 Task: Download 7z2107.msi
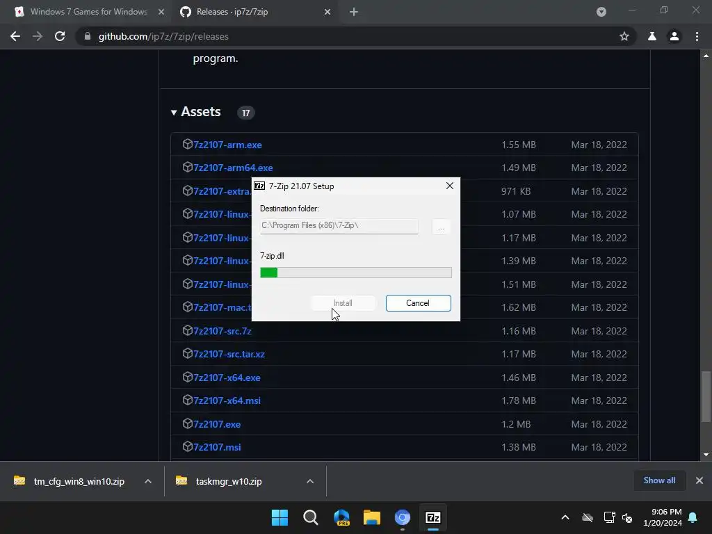pos(217,447)
